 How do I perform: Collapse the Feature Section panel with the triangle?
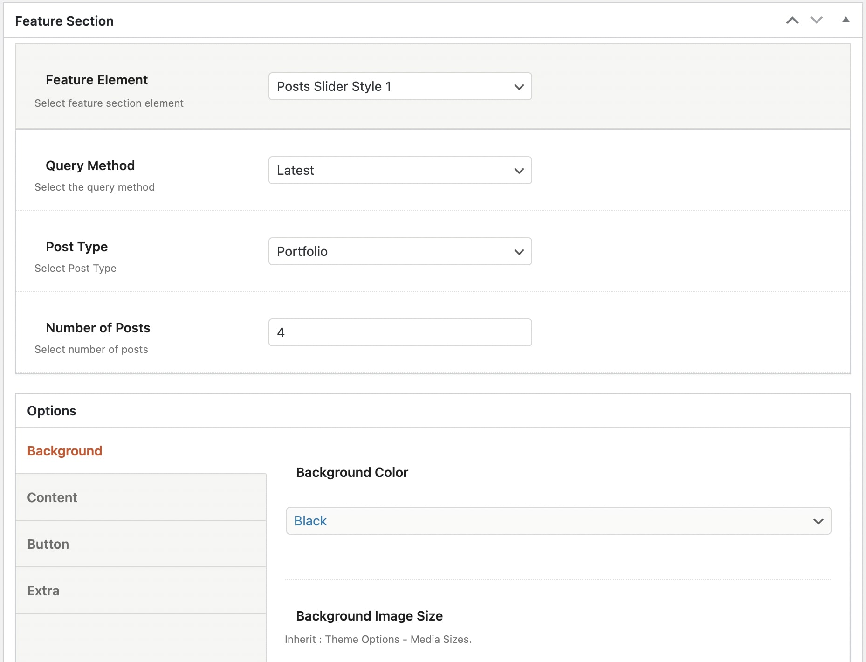click(845, 20)
